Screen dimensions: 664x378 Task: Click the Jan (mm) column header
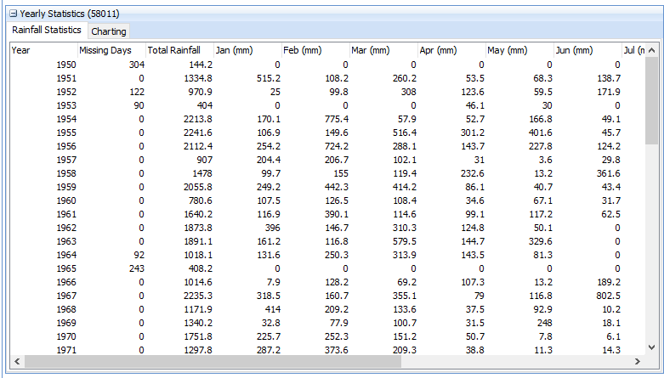(x=247, y=50)
